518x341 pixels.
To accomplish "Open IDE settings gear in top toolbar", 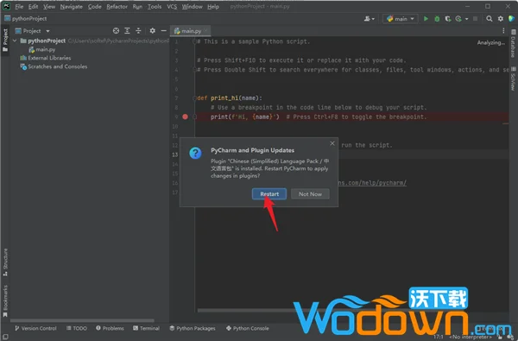I will (x=501, y=19).
